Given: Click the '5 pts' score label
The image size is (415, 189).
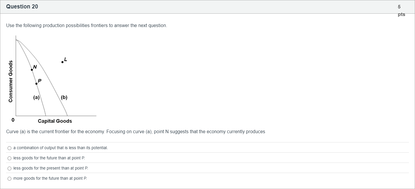Looking at the screenshot, I should point(401,10).
